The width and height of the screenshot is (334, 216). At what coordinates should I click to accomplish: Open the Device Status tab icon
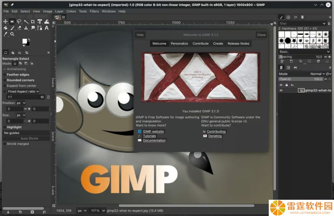point(13,53)
